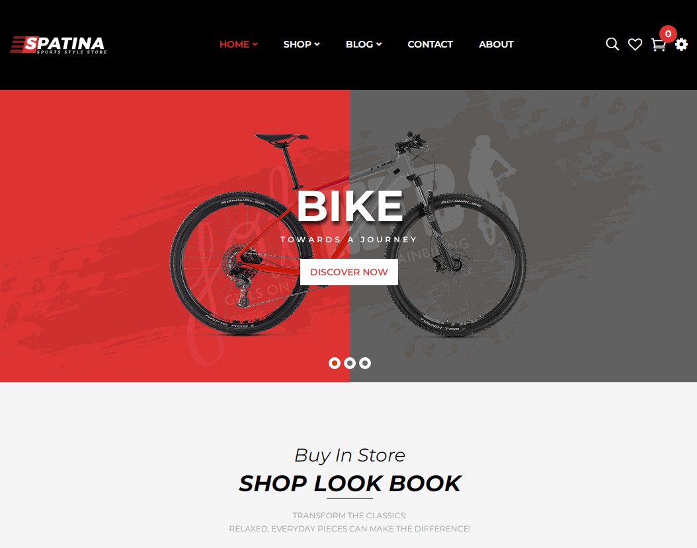Open the settings gear icon

pyautogui.click(x=681, y=44)
